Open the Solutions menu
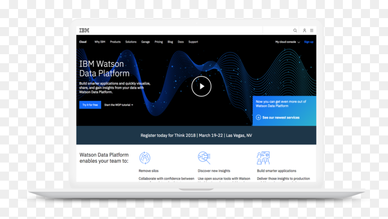 131,42
